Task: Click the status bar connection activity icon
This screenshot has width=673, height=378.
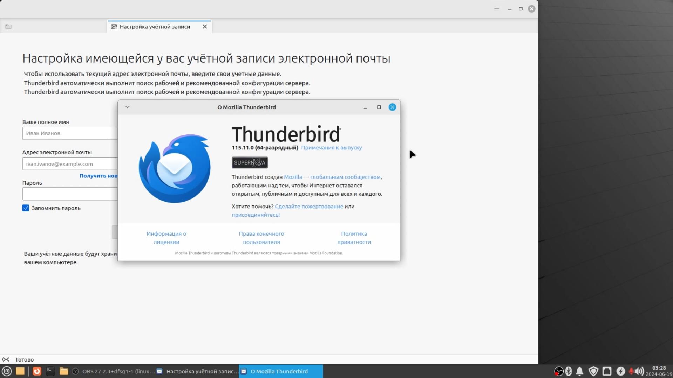Action: (6, 359)
